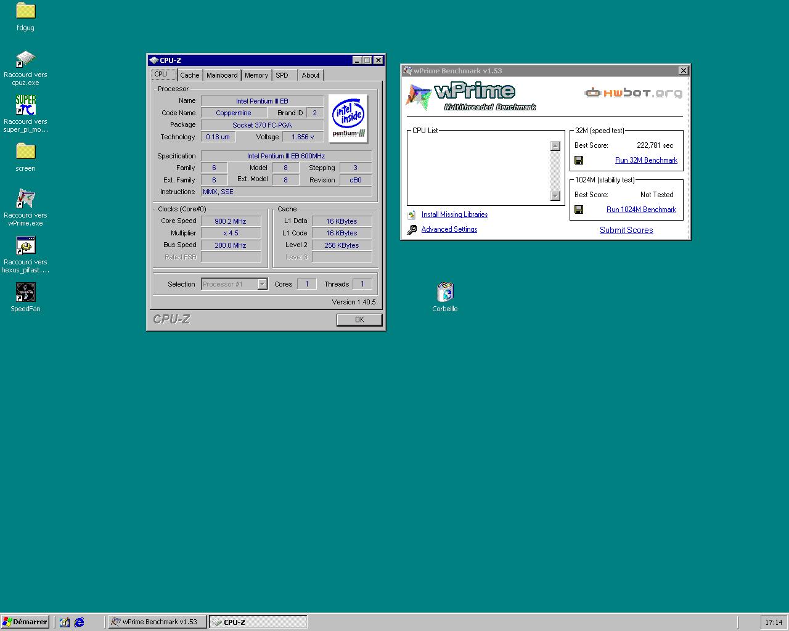Open Advanced Settings link
The height and width of the screenshot is (631, 789).
tap(449, 229)
